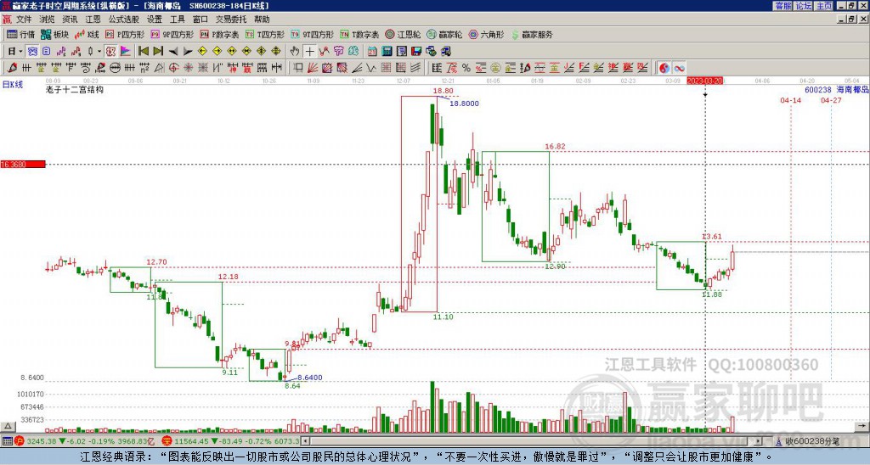The width and height of the screenshot is (870, 465).
Task: Open the T数字表 number table
Action: click(359, 34)
